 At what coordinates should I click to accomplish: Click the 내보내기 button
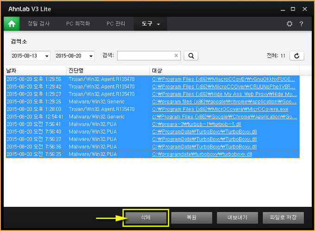[238, 218]
